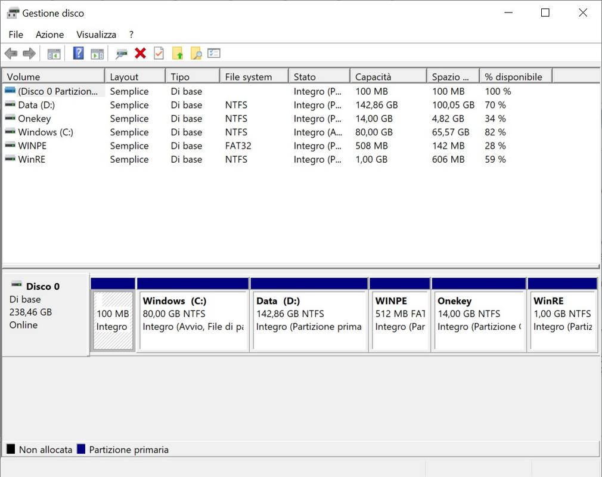Click the 142,86 GB capacity cell
This screenshot has width=602, height=477.
pyautogui.click(x=376, y=105)
